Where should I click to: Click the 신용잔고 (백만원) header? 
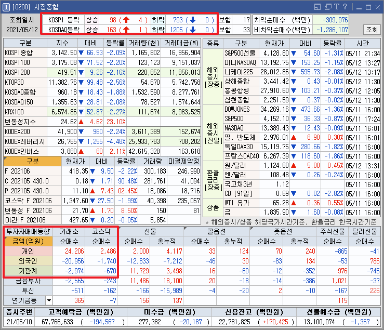click(254, 312)
